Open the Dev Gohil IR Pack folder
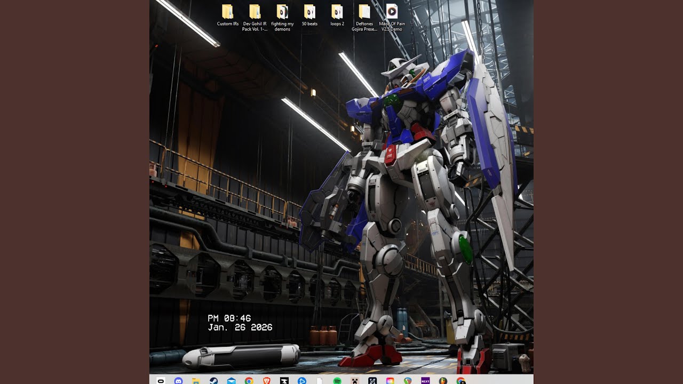The image size is (683, 384). 255,18
